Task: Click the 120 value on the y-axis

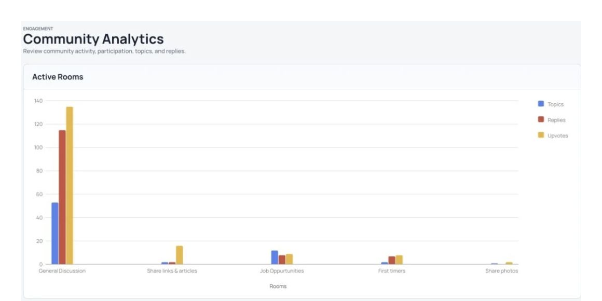Action: click(38, 124)
